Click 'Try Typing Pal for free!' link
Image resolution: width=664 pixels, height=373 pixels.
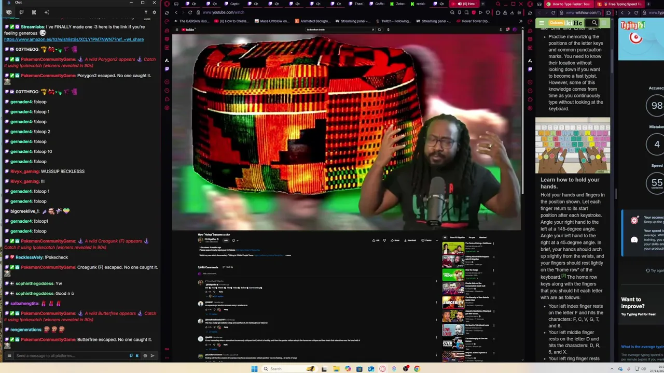[638, 314]
